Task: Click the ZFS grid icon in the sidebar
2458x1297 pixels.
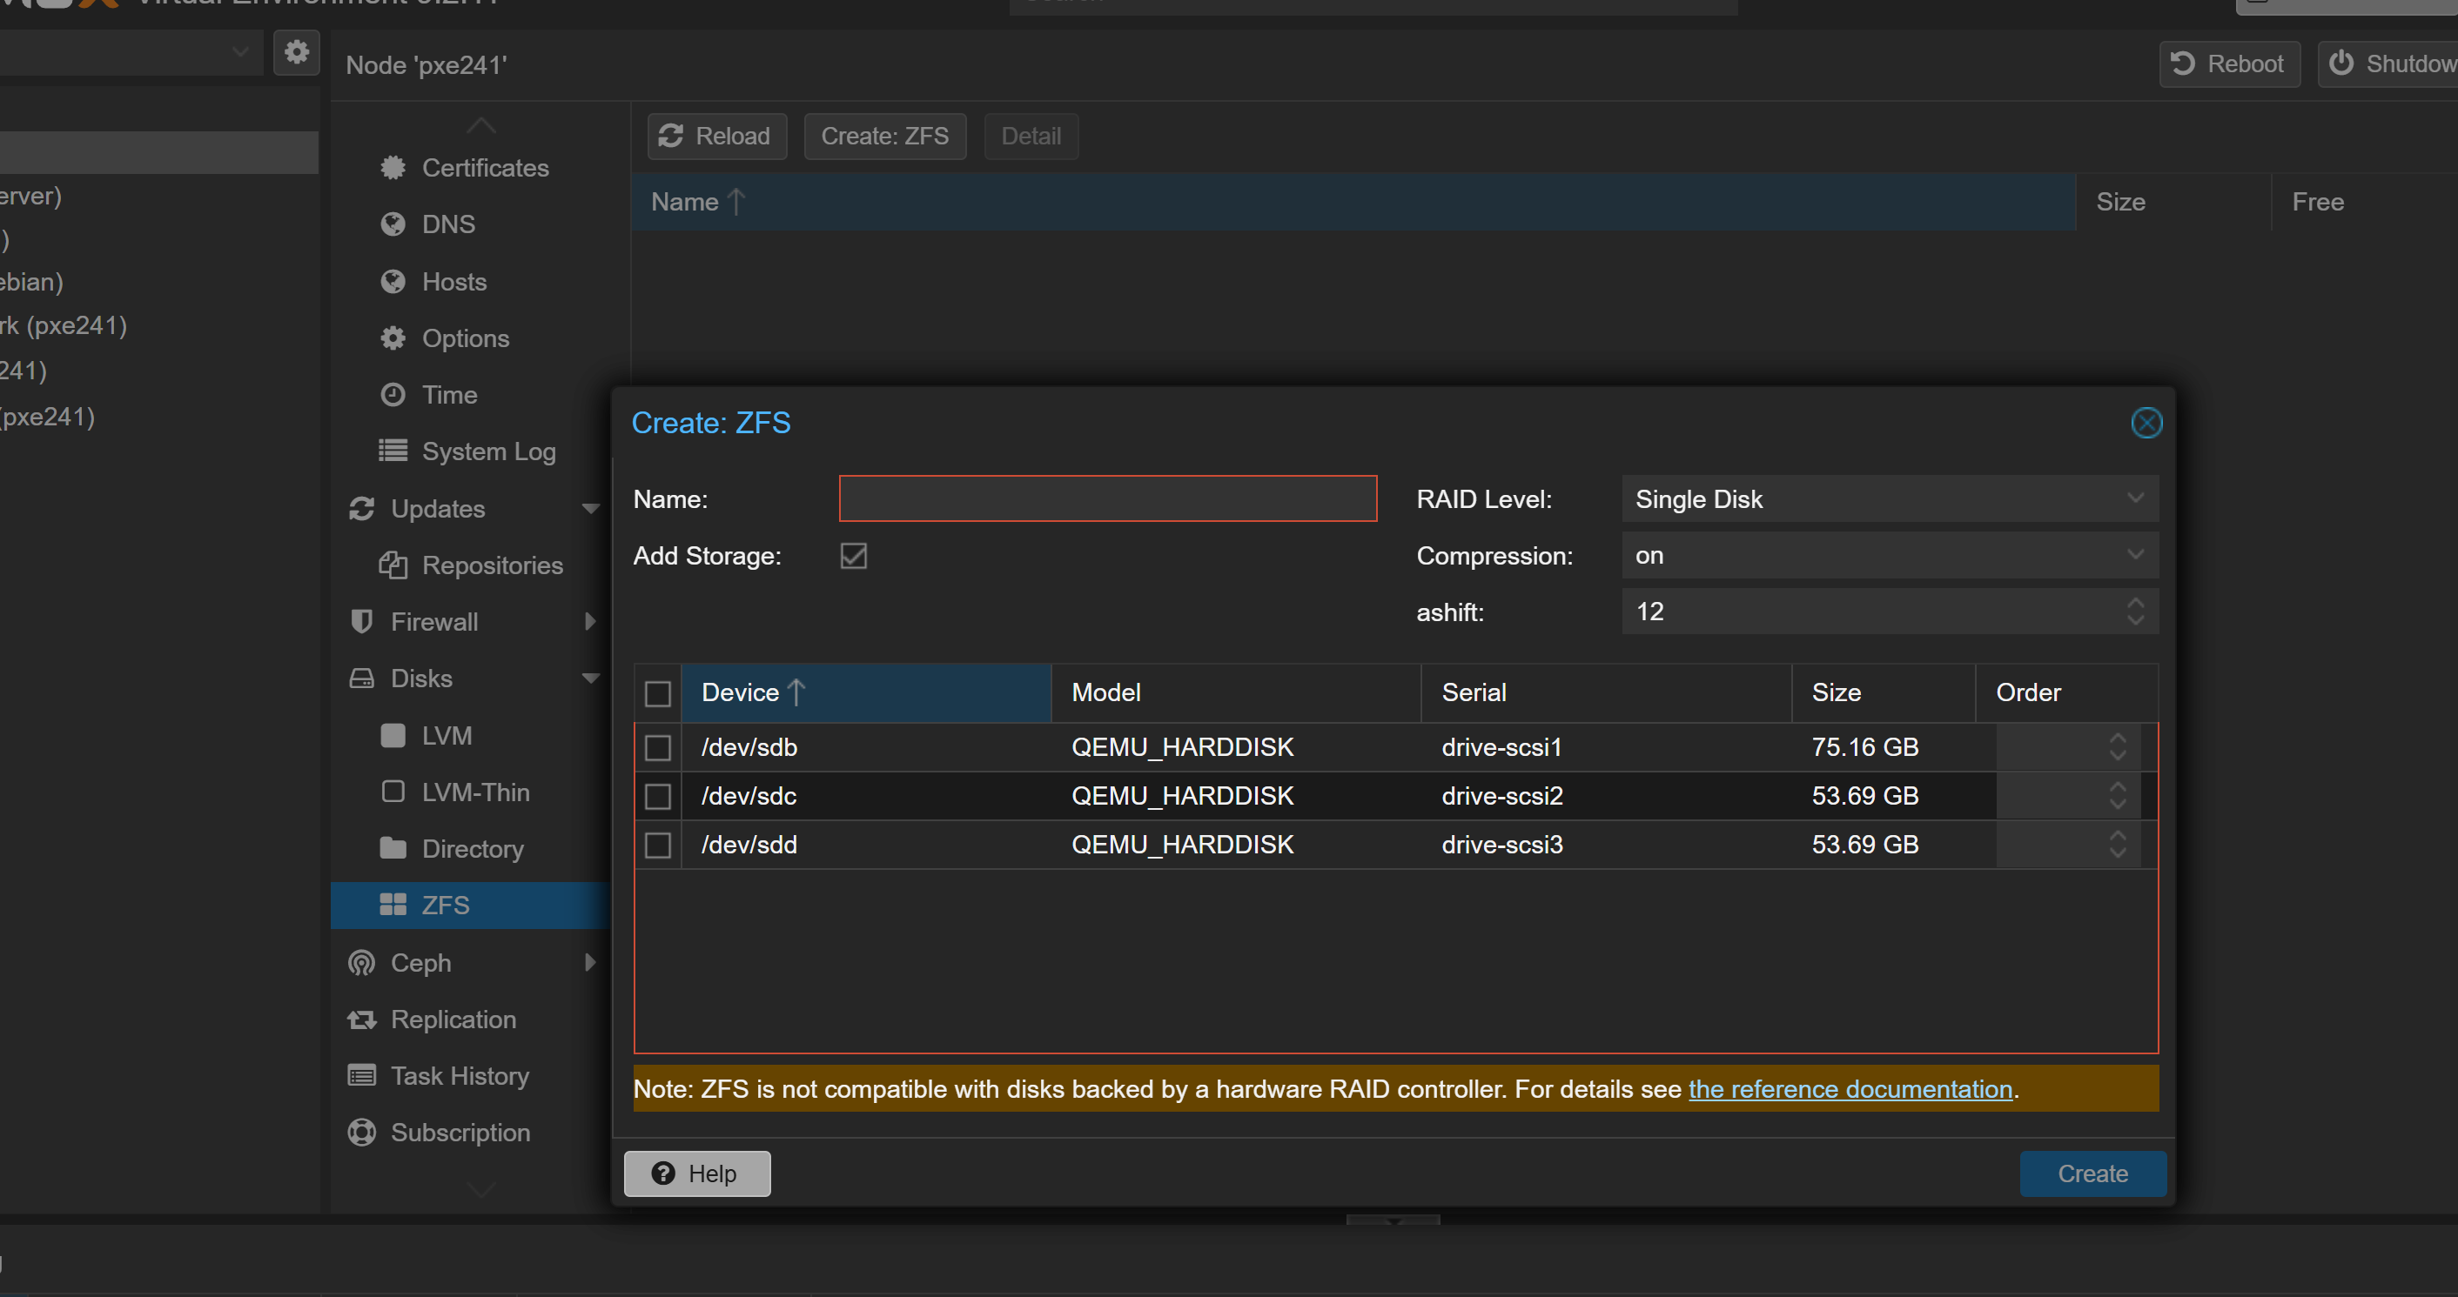Action: click(393, 905)
